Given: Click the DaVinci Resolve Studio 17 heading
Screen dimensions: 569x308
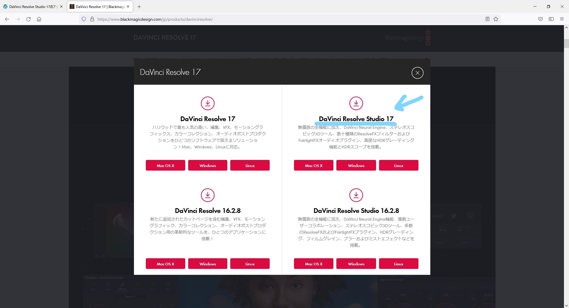Looking at the screenshot, I should click(x=356, y=119).
